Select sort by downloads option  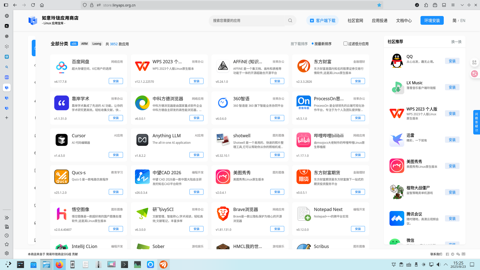click(x=299, y=44)
